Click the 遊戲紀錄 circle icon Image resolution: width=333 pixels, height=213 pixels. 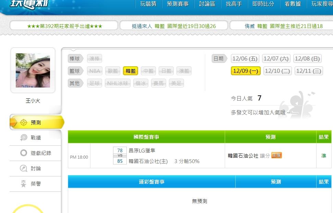[x=23, y=153]
